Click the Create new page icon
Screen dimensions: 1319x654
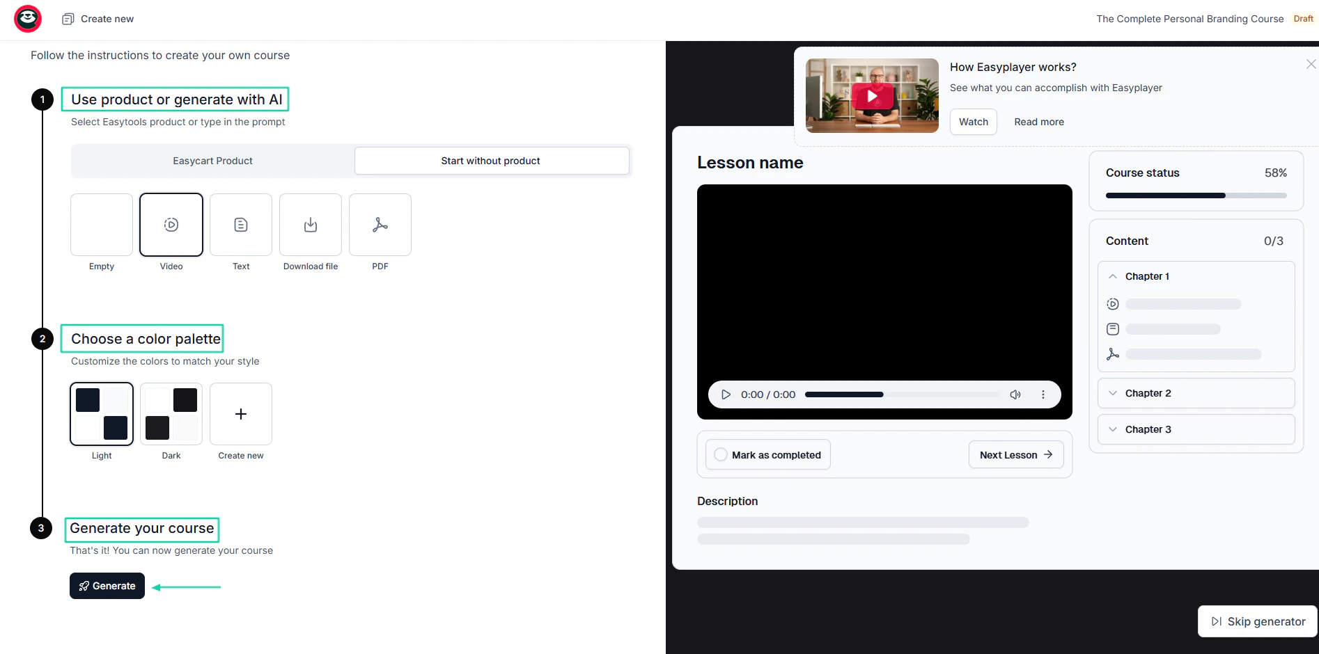68,19
